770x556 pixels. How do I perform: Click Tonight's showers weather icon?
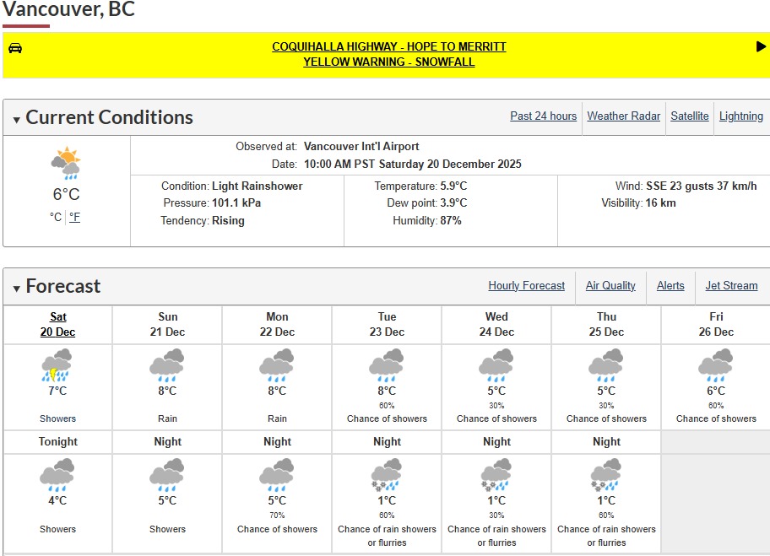[x=57, y=475]
